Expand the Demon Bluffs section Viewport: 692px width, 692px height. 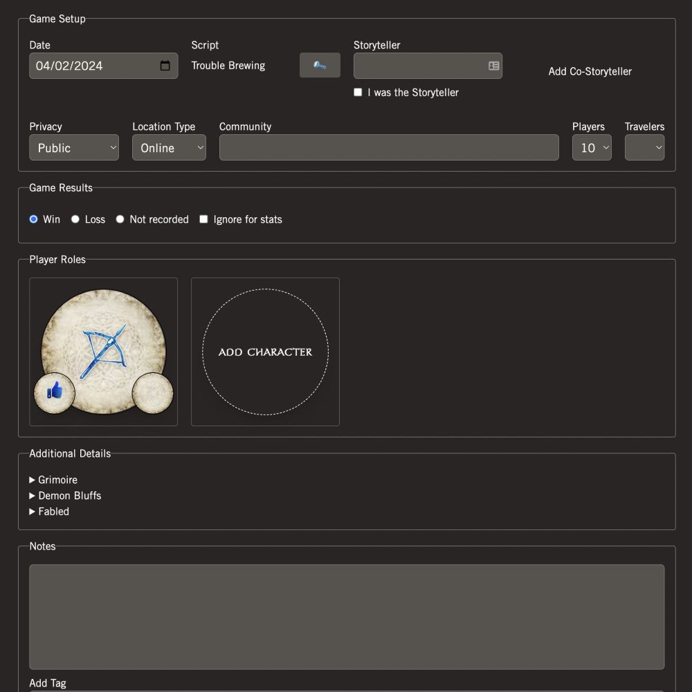coord(65,495)
